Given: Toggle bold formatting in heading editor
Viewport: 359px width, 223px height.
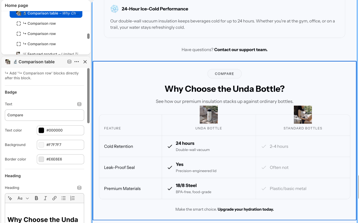Looking at the screenshot, I should click(36, 198).
